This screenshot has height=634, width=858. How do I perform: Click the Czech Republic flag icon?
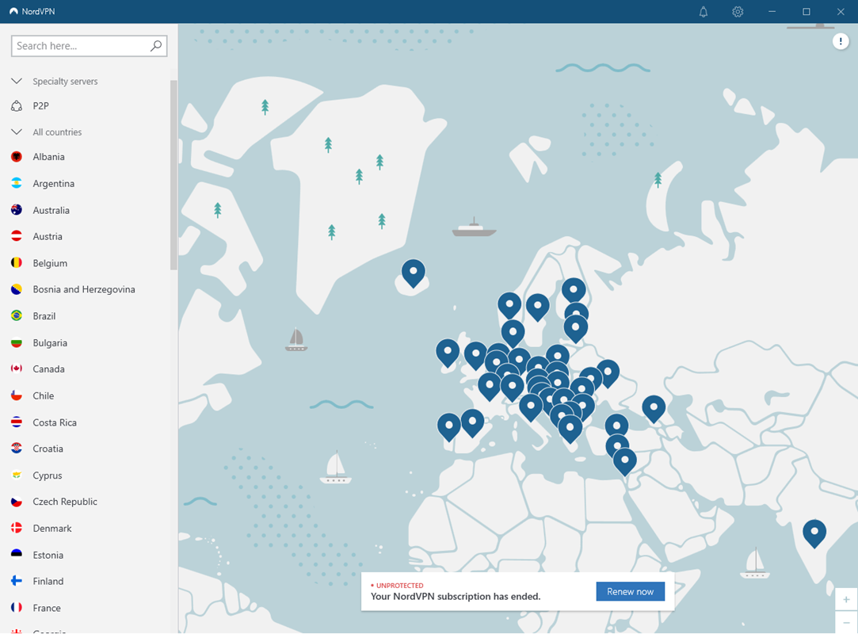point(17,502)
